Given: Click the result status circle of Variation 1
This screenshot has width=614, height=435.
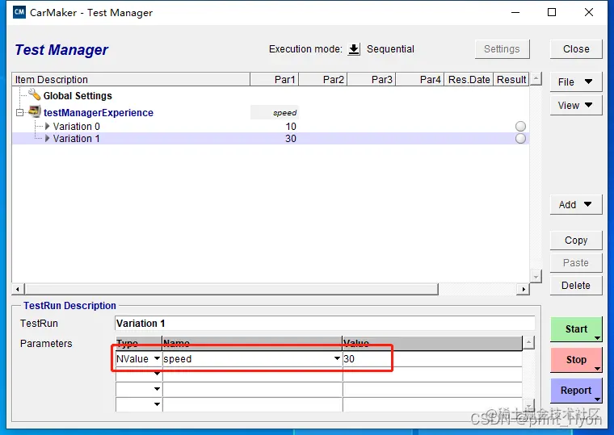Looking at the screenshot, I should tap(520, 139).
